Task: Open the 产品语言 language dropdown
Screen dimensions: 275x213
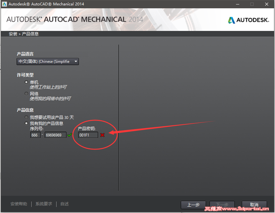Action: (x=48, y=62)
